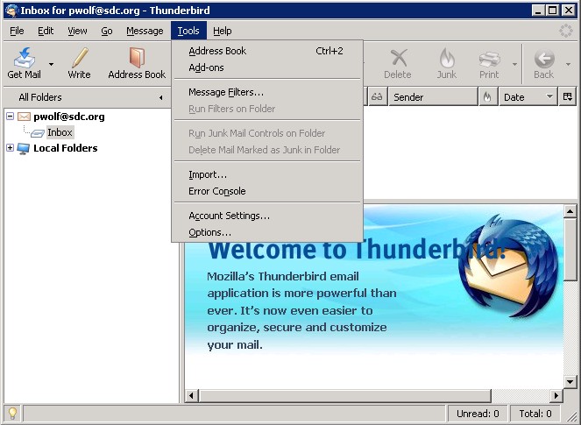This screenshot has width=581, height=425.
Task: Choose Add-ons in Tools menu
Action: click(267, 67)
